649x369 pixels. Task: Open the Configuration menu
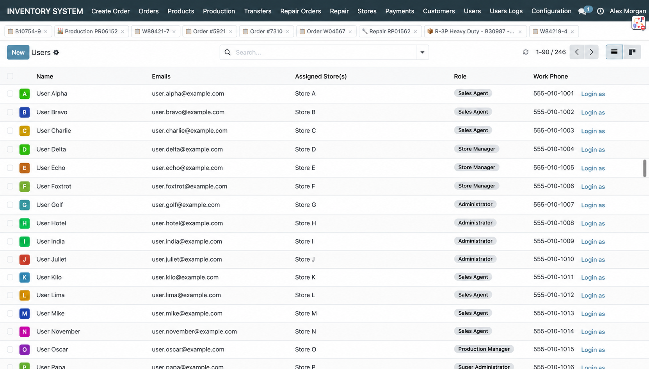coord(551,11)
